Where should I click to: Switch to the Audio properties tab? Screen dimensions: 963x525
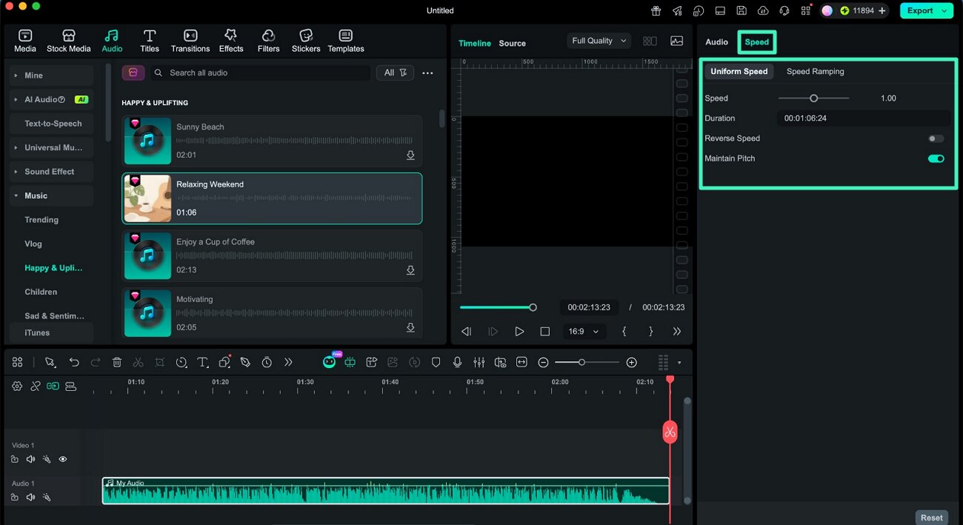[x=716, y=42]
